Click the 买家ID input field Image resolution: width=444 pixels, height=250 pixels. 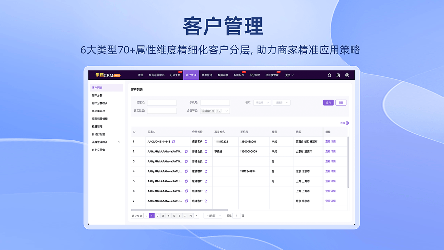pyautogui.click(x=162, y=103)
